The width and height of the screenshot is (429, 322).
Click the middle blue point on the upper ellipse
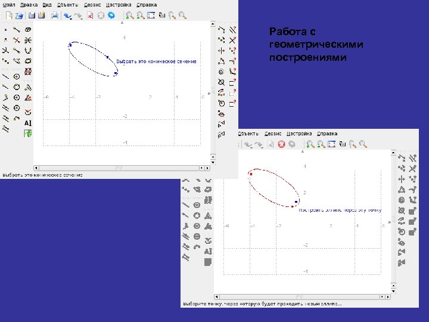[107, 57]
